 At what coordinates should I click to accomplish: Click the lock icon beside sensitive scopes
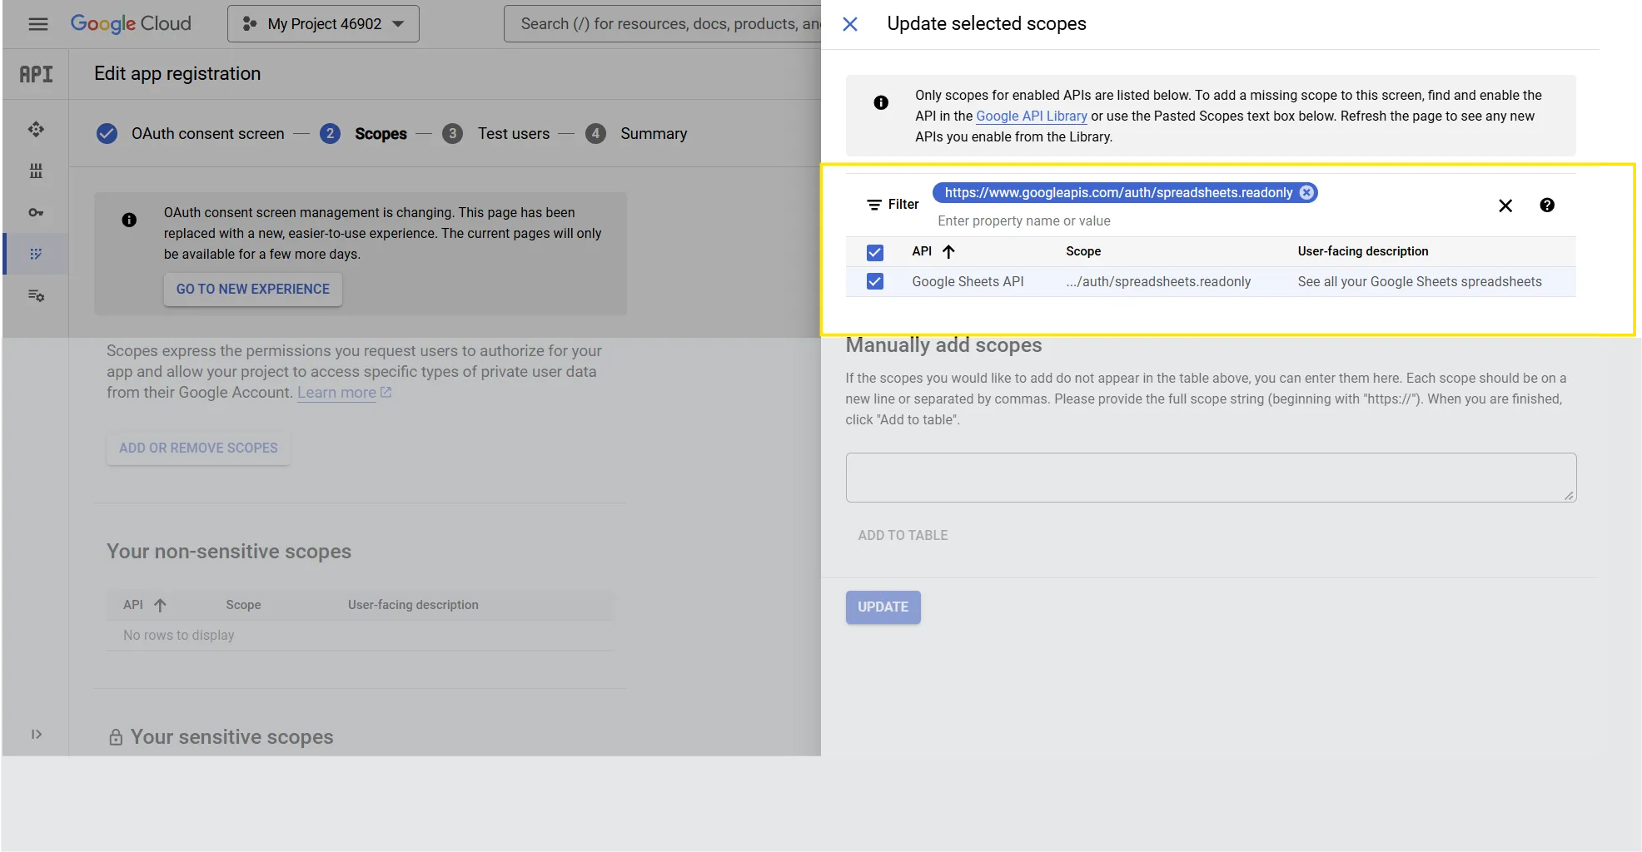116,737
